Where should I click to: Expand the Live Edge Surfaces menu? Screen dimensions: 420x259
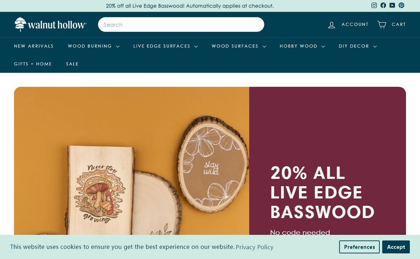tap(166, 46)
